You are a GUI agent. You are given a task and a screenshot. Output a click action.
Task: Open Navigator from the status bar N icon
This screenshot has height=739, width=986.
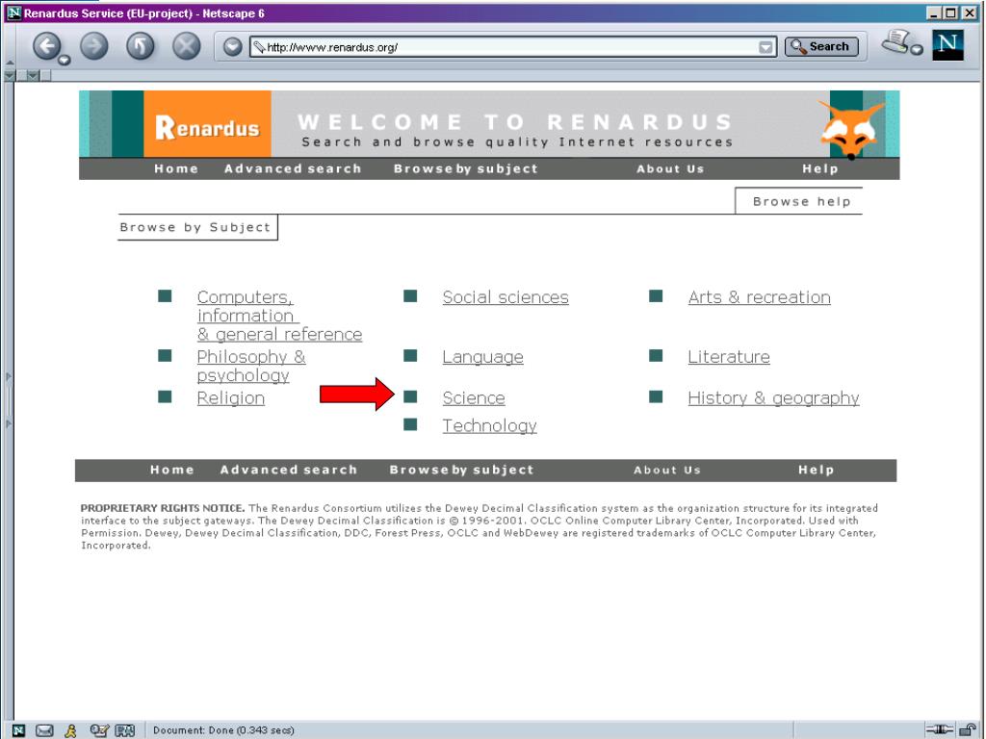click(18, 730)
